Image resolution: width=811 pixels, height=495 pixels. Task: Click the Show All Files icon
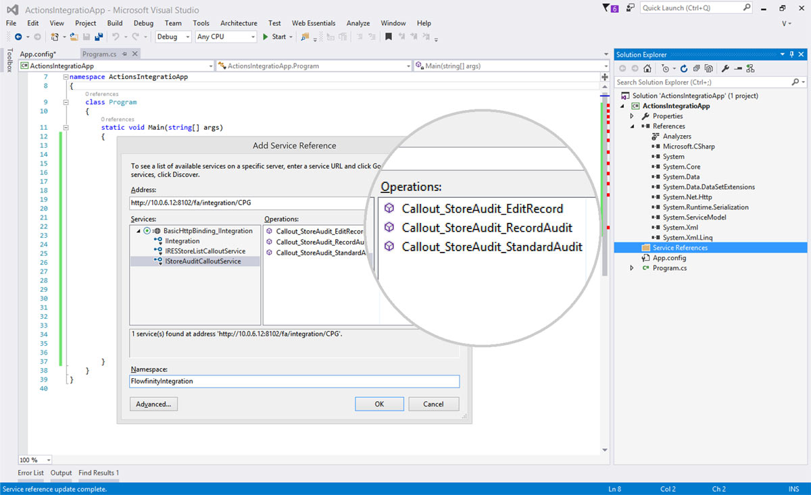[708, 68]
